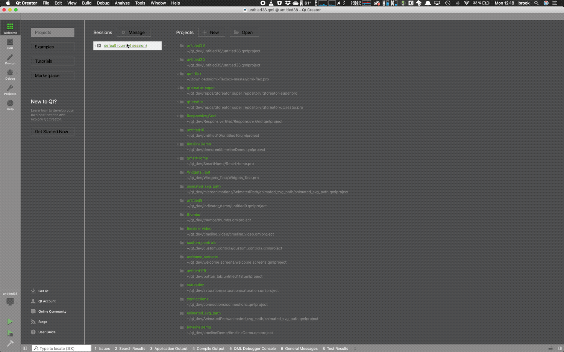The width and height of the screenshot is (564, 352).
Task: Open recent project saturation
Action: (196, 285)
